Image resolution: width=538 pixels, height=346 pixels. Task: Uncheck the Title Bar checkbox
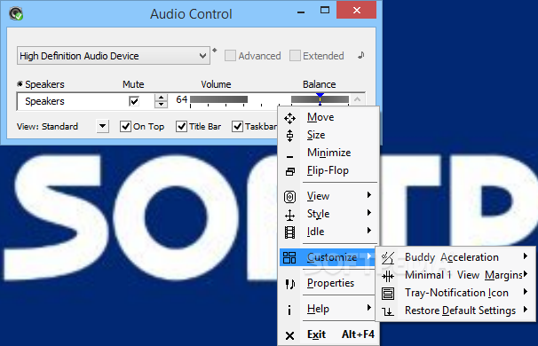(x=181, y=126)
